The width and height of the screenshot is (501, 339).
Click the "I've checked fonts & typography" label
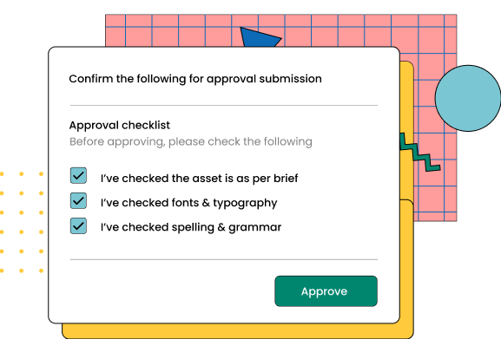pos(188,203)
